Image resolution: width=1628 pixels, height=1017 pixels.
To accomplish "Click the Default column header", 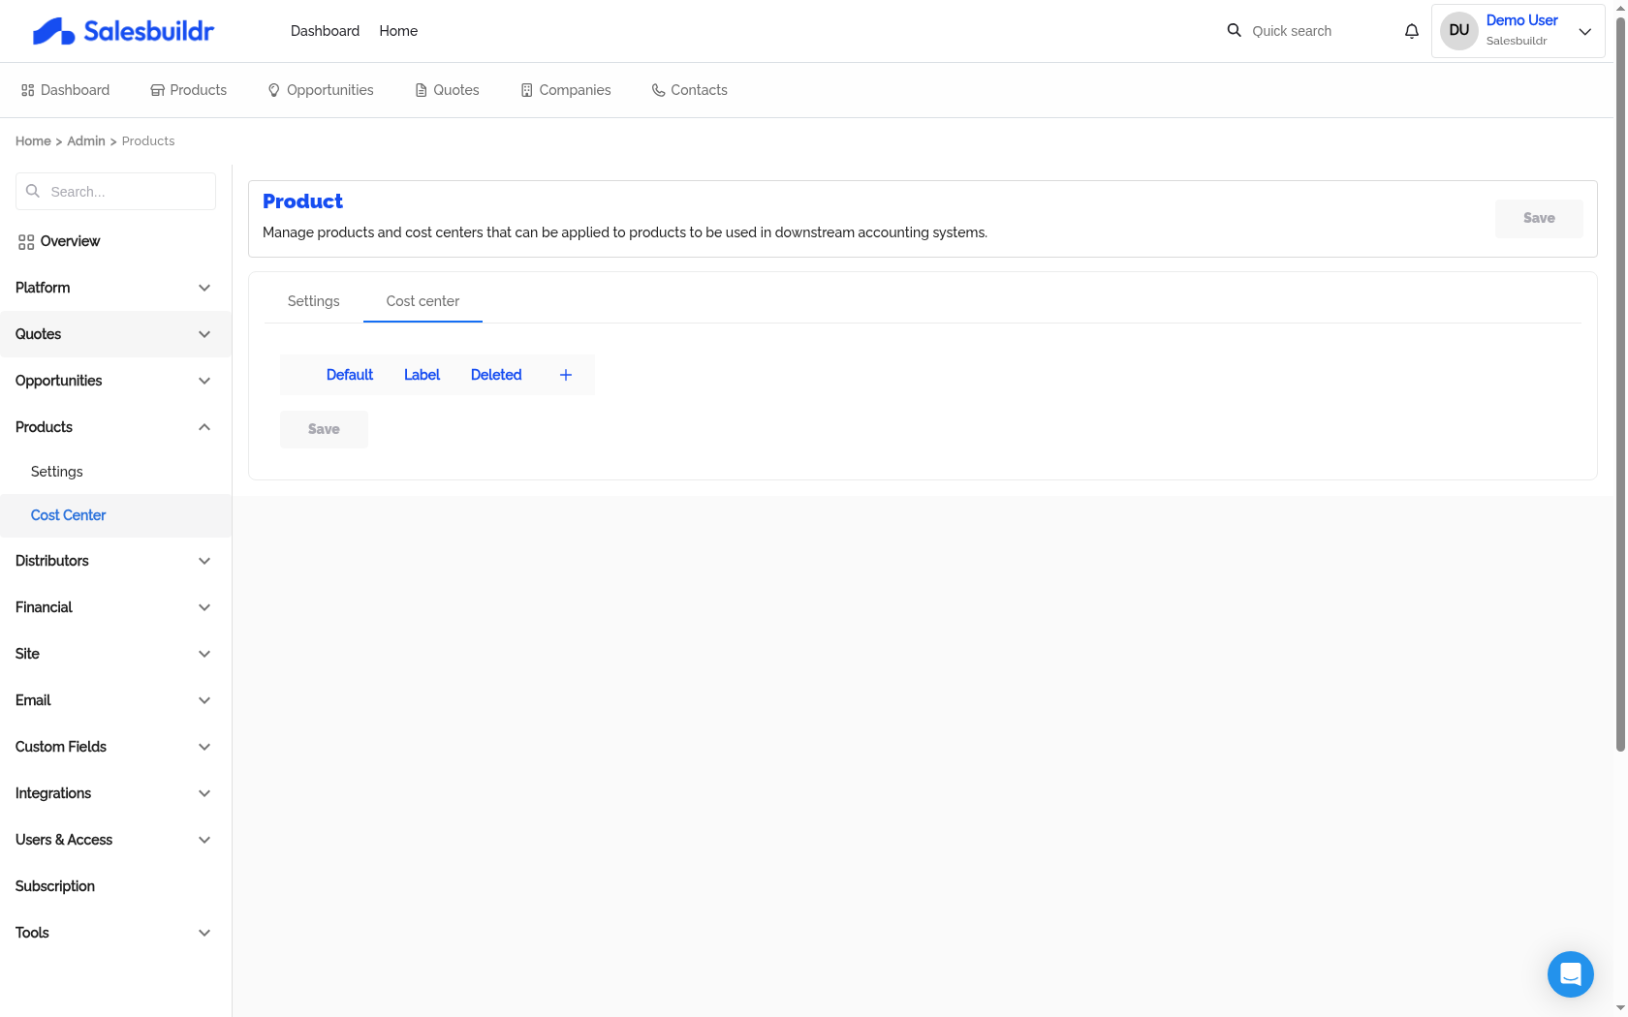I will [349, 375].
